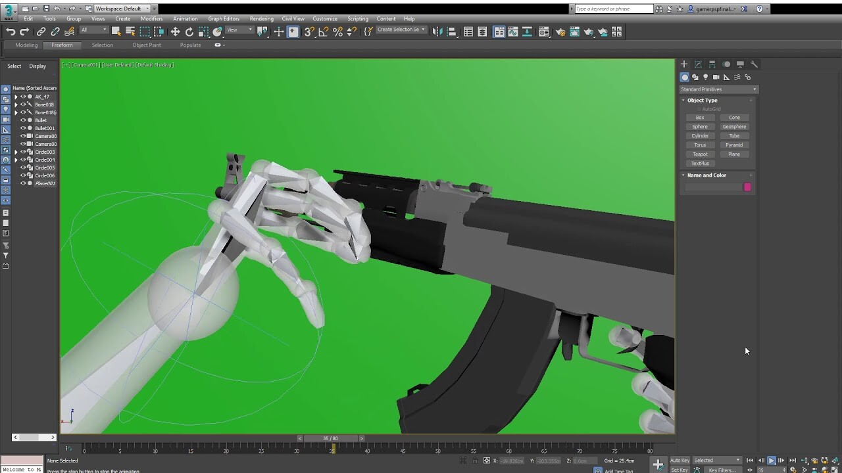842x473 pixels.
Task: Open the Lights creation category
Action: 705,77
